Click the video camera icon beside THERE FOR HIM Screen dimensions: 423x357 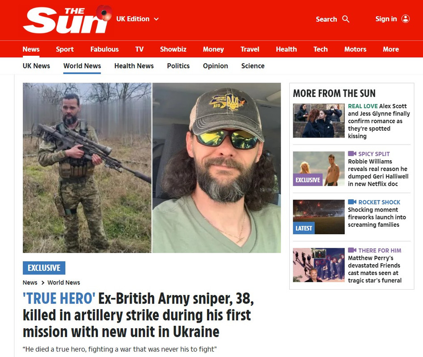tap(352, 250)
